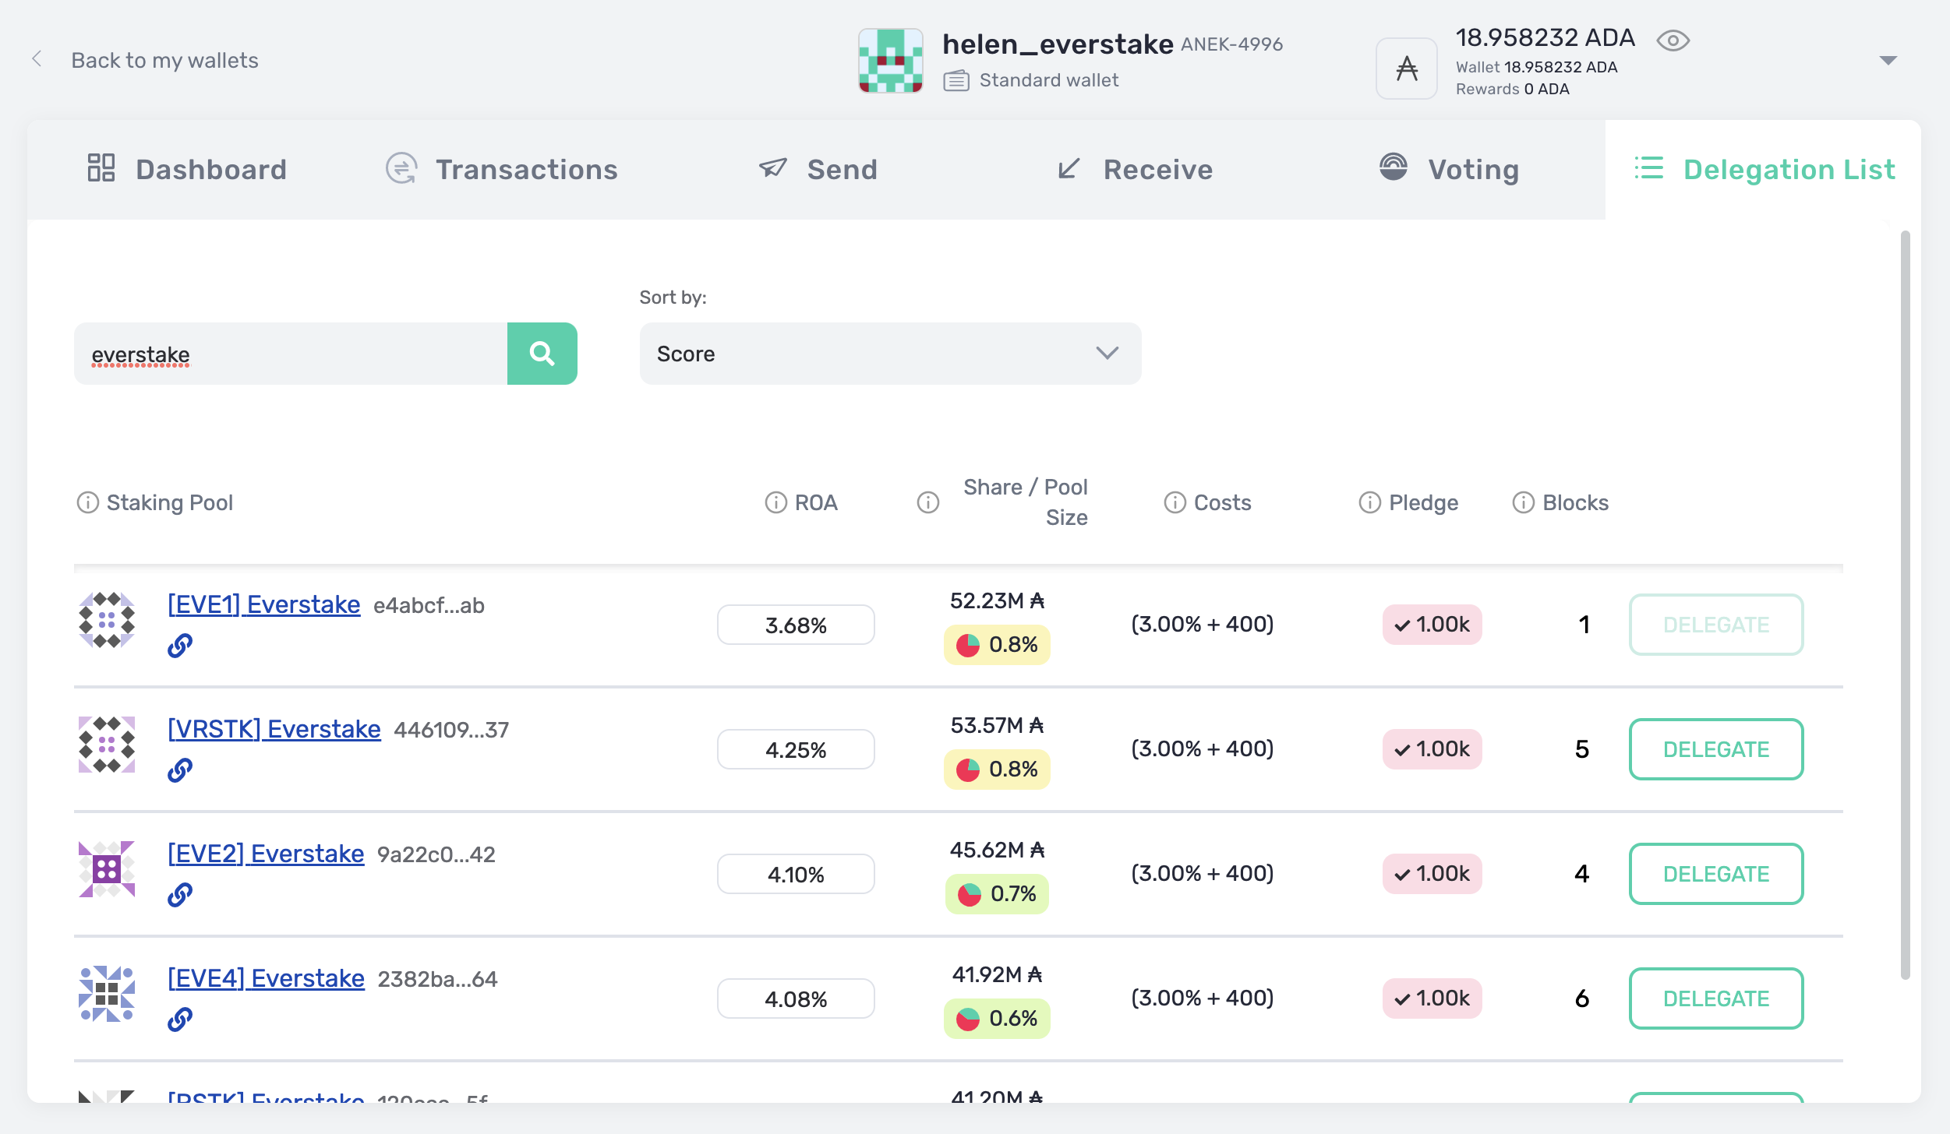The image size is (1950, 1134).
Task: Click the helen_everstake wallet avatar
Action: click(x=891, y=61)
